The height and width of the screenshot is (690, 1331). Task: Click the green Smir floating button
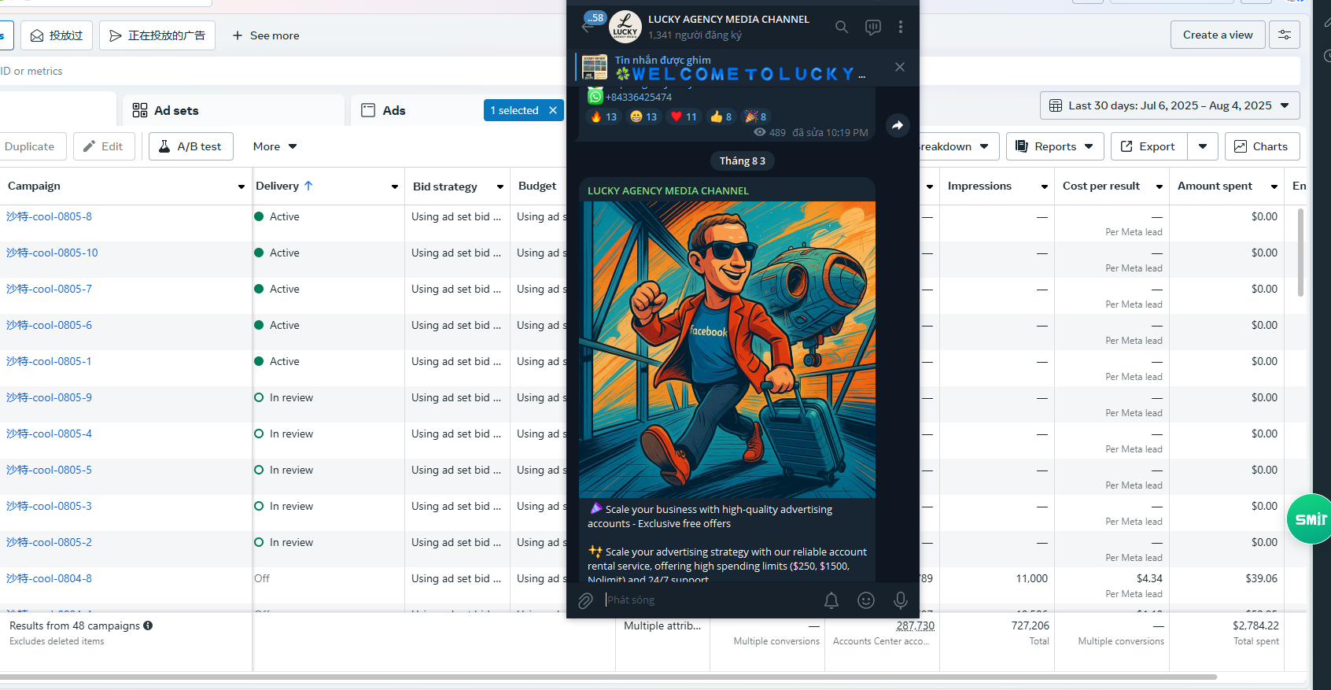(1309, 519)
